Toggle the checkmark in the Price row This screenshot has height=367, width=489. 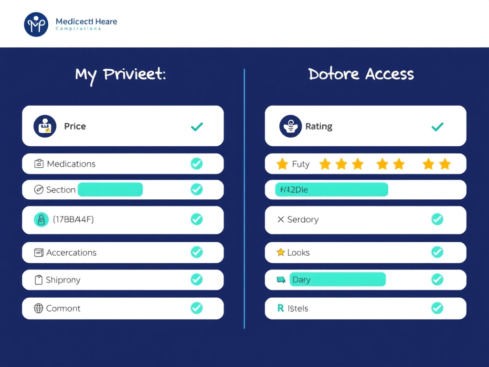pyautogui.click(x=197, y=126)
